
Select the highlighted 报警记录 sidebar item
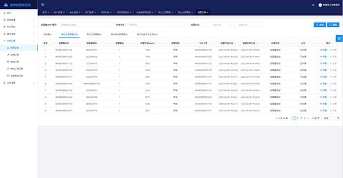click(x=19, y=48)
